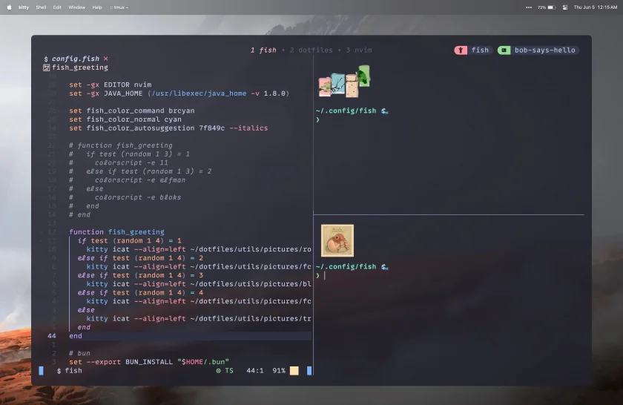Click the cream colored statusline block
This screenshot has height=405, width=623.
pos(294,371)
